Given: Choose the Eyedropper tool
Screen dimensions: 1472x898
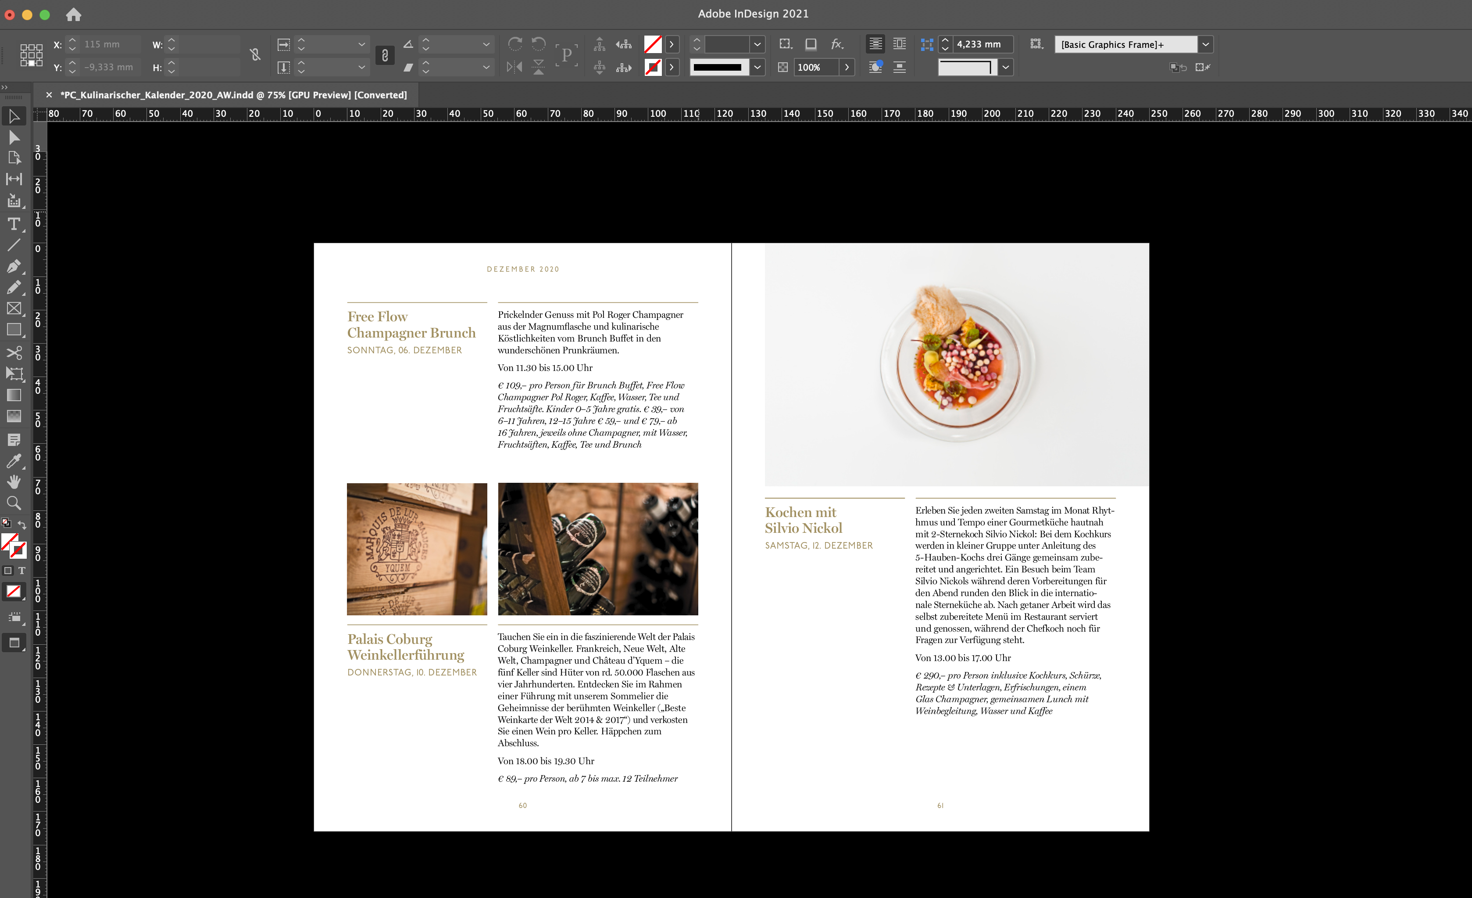Looking at the screenshot, I should click(x=14, y=460).
